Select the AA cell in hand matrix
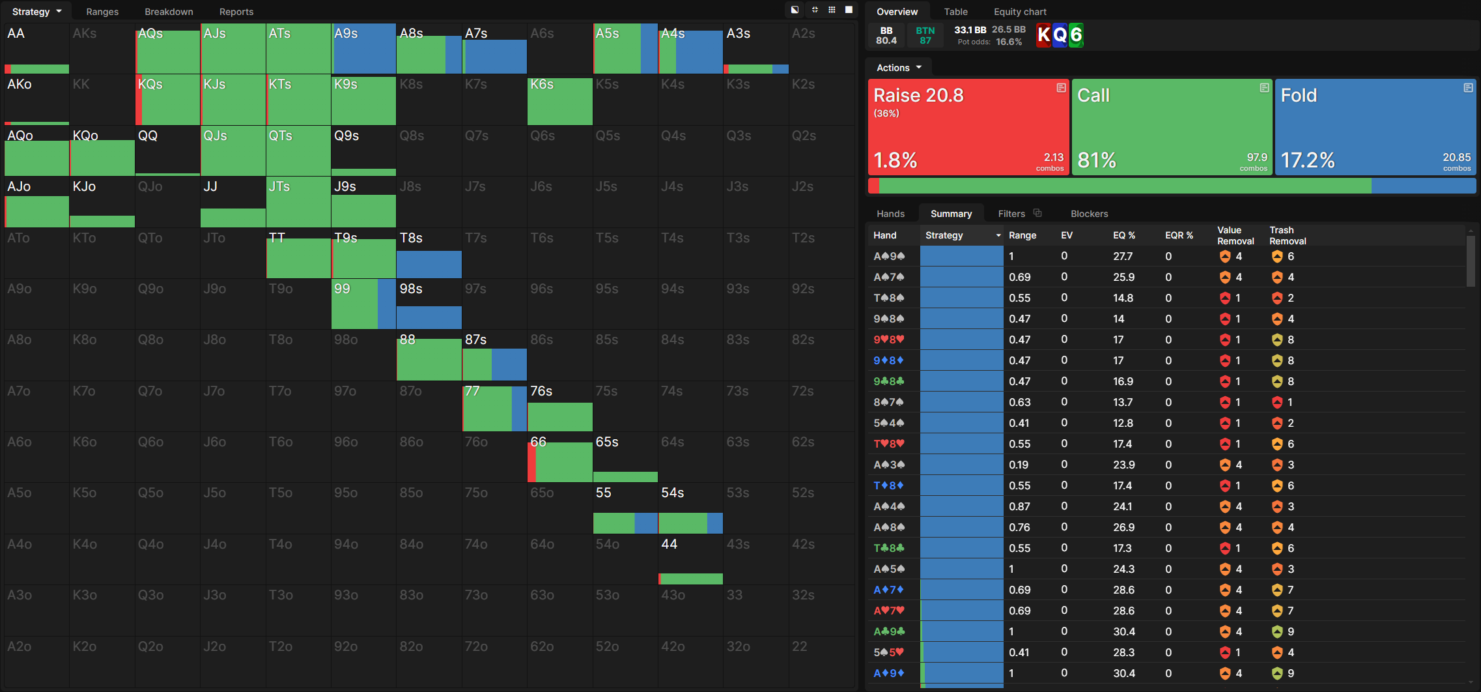This screenshot has width=1481, height=692. coord(36,49)
